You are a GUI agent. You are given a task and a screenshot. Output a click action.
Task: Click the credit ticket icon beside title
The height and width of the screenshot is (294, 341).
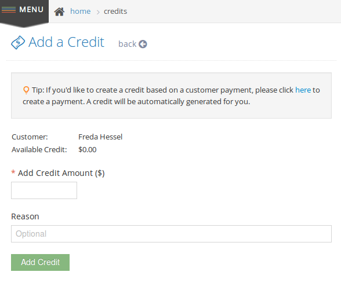coord(18,42)
